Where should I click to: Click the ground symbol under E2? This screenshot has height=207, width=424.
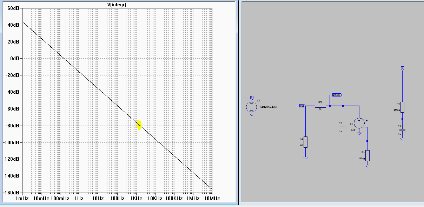coord(359,134)
